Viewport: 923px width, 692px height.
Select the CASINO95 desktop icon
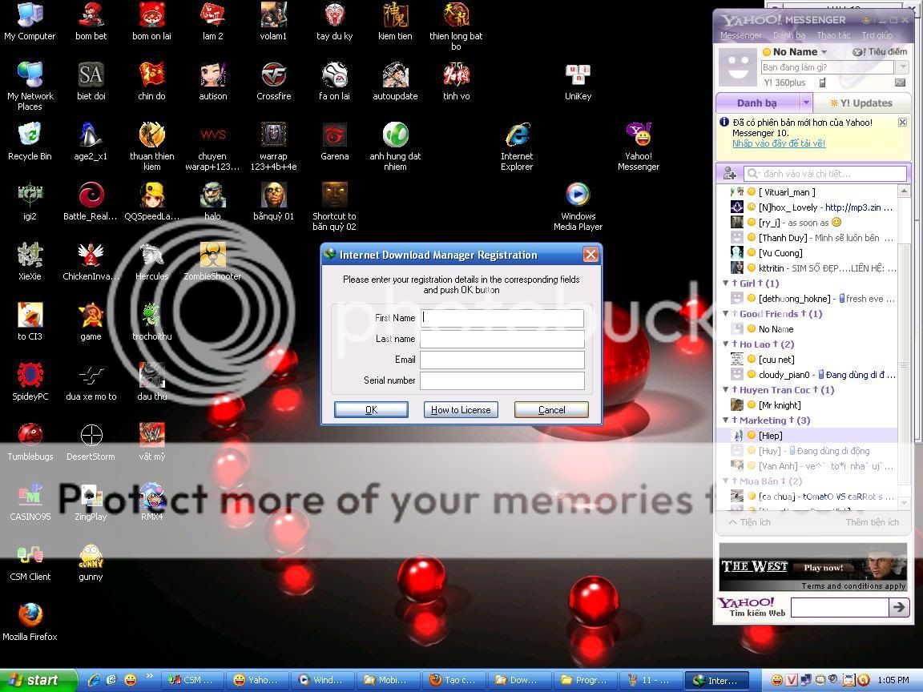30,501
